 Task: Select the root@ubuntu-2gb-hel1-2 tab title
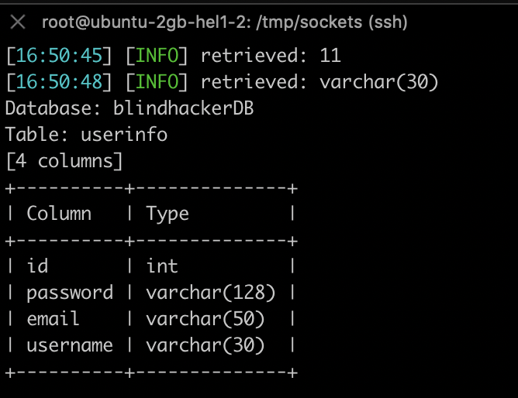click(225, 22)
